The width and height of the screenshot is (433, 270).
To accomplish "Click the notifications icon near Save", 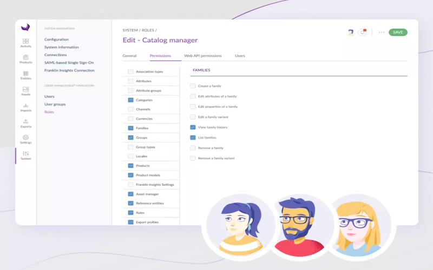I will [x=363, y=32].
